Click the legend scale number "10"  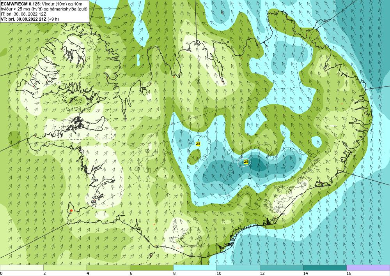point(219,273)
